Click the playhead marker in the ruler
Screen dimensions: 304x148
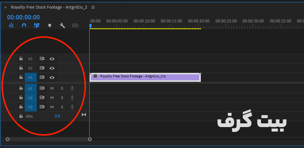click(90, 26)
